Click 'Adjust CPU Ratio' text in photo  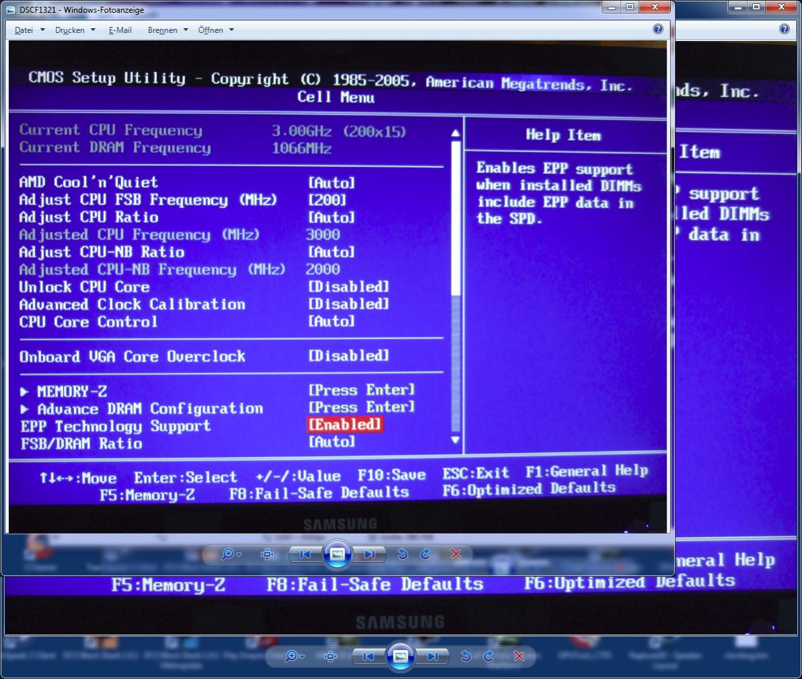pos(89,217)
